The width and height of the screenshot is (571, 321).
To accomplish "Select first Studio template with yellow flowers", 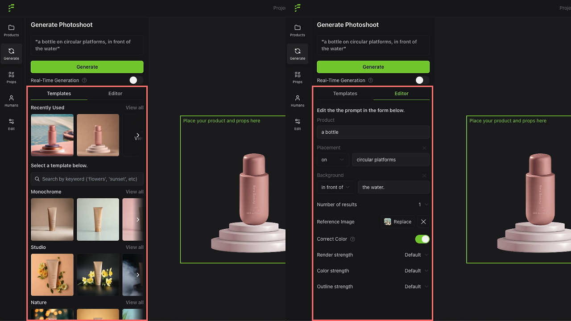I will click(52, 275).
